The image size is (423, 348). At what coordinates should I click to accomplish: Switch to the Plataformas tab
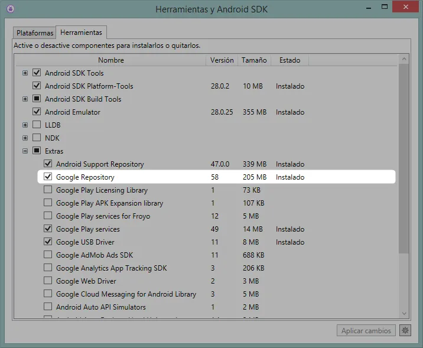pos(34,33)
